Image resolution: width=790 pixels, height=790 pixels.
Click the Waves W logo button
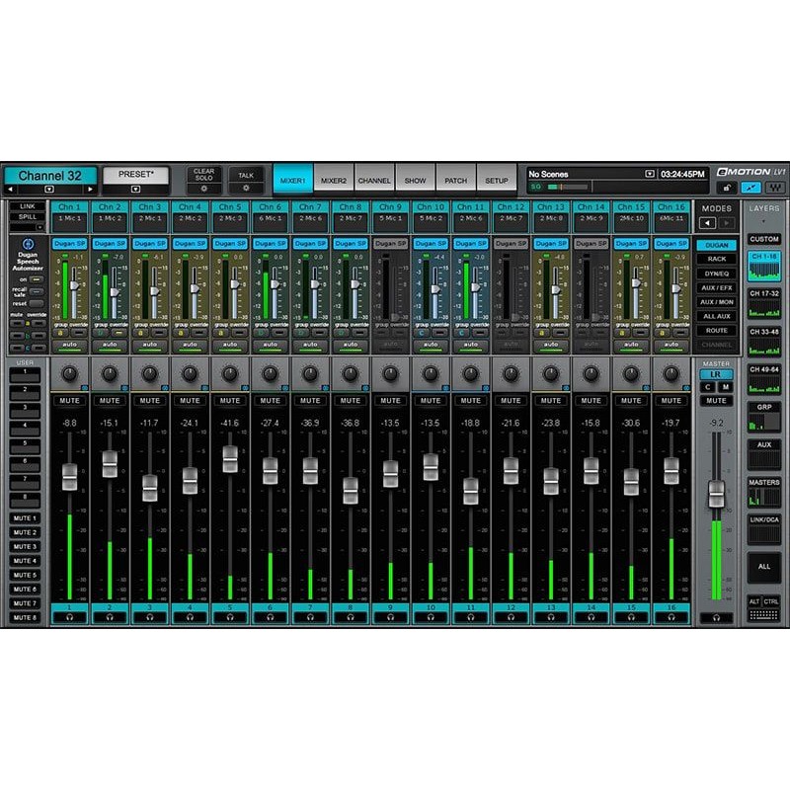click(x=775, y=187)
